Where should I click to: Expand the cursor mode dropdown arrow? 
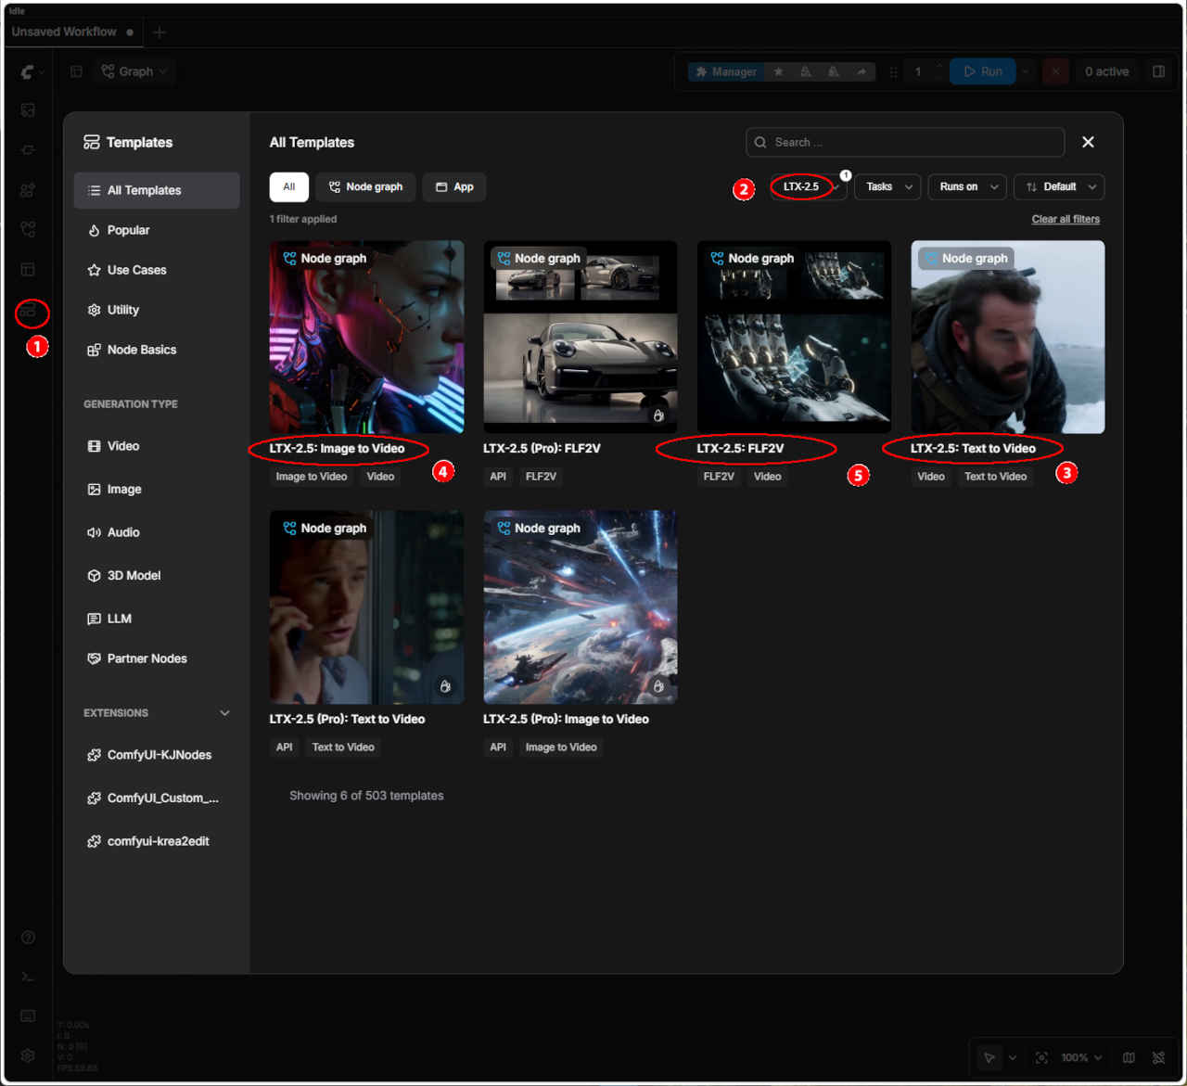tap(1013, 1057)
